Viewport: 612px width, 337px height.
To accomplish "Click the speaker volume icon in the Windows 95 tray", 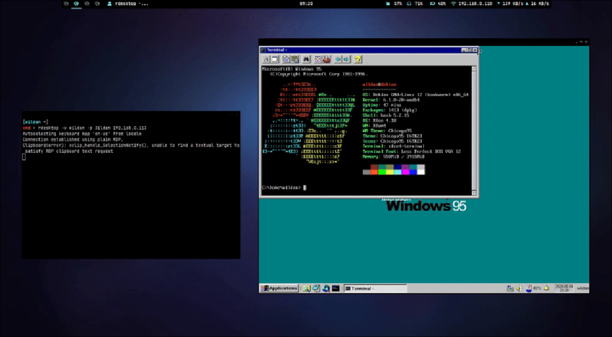I will [x=519, y=289].
